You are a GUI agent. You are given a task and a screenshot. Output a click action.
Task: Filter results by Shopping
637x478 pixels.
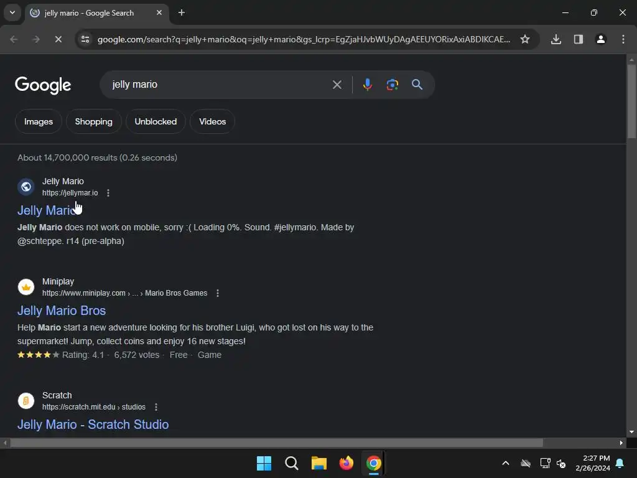(x=94, y=121)
